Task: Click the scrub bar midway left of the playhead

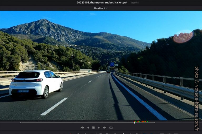Action: [x=78, y=122]
